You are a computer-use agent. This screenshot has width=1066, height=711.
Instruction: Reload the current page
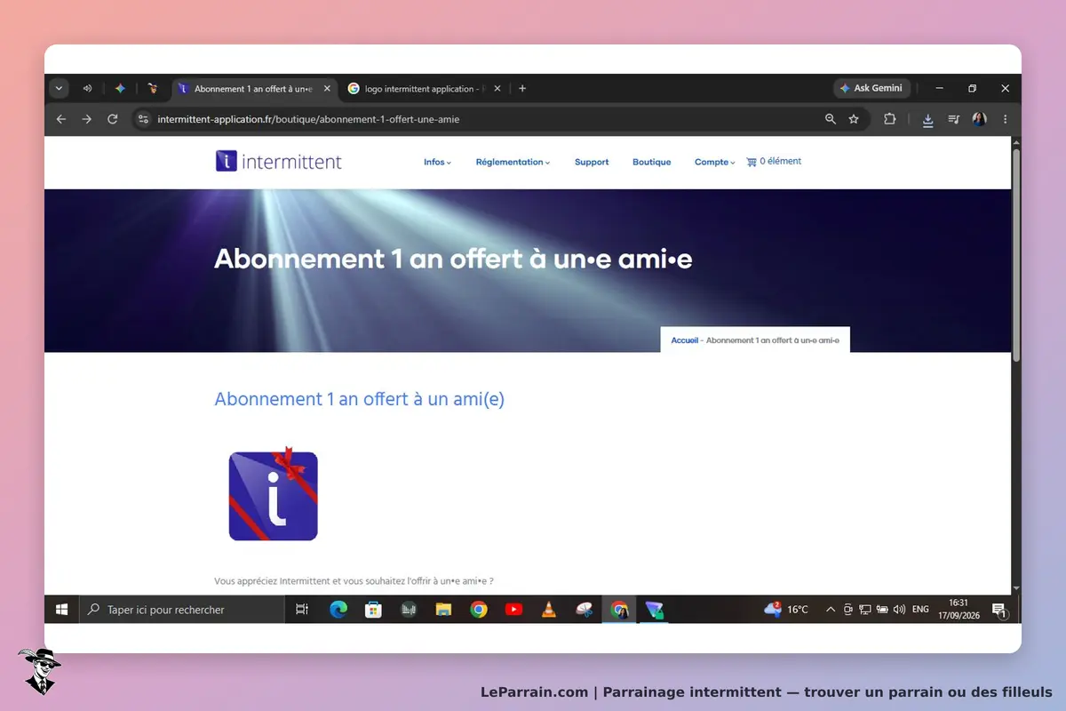click(x=112, y=119)
